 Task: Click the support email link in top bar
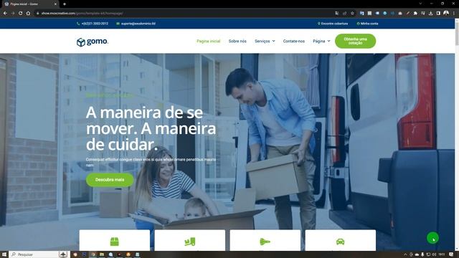click(x=138, y=24)
